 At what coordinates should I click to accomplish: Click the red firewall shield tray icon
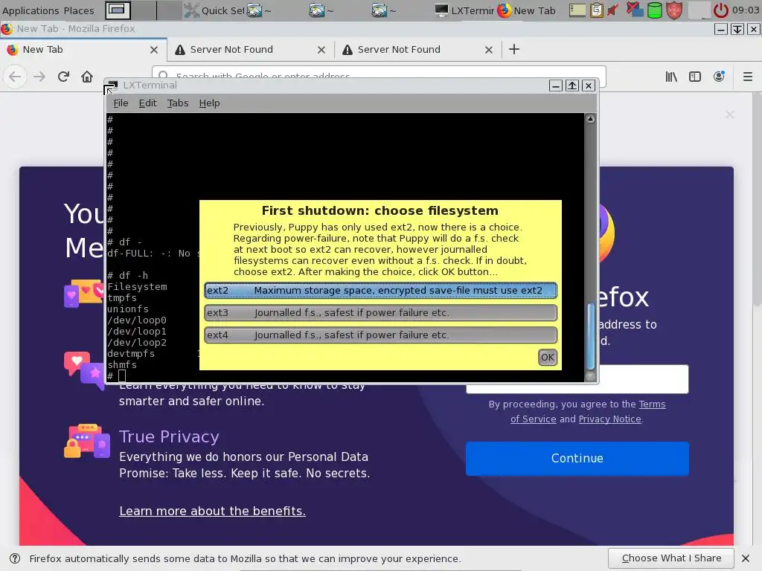(x=674, y=10)
